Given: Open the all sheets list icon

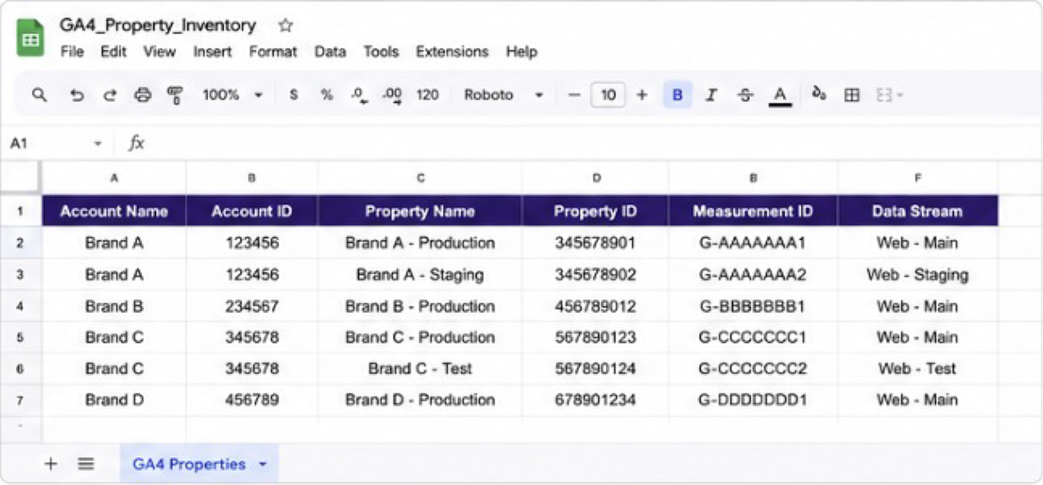Looking at the screenshot, I should 86,464.
